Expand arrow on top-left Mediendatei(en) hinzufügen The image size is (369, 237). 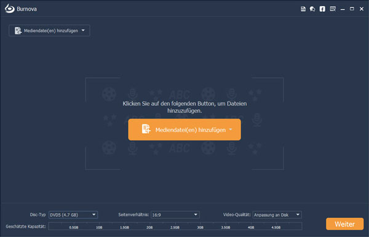[83, 30]
